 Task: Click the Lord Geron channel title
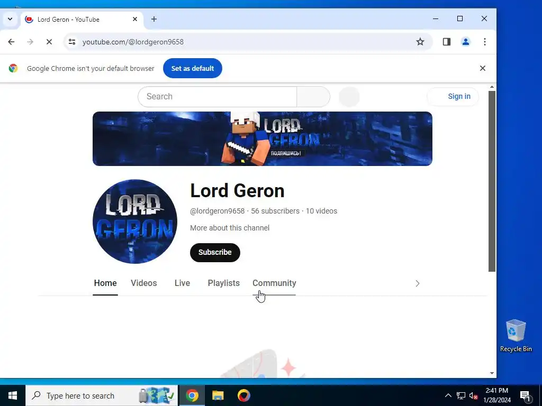[237, 190]
